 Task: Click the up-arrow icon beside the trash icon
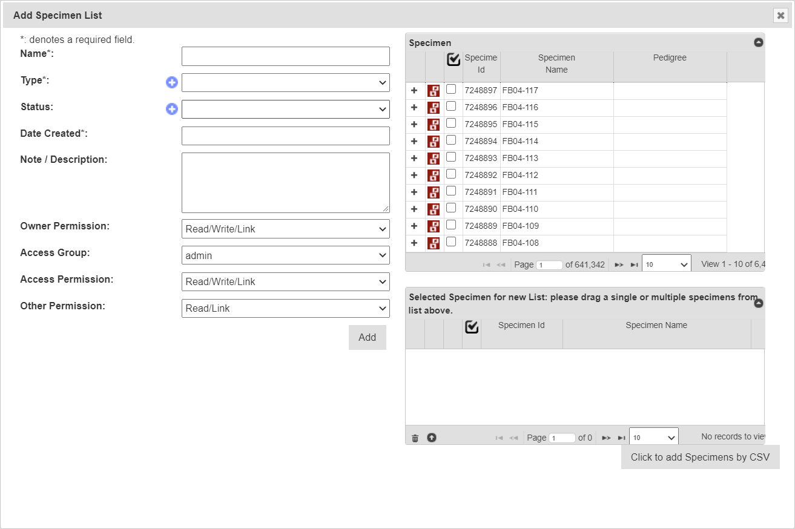click(432, 438)
